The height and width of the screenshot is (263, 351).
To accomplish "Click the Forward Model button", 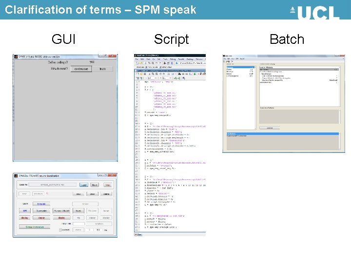I will click(61, 211).
